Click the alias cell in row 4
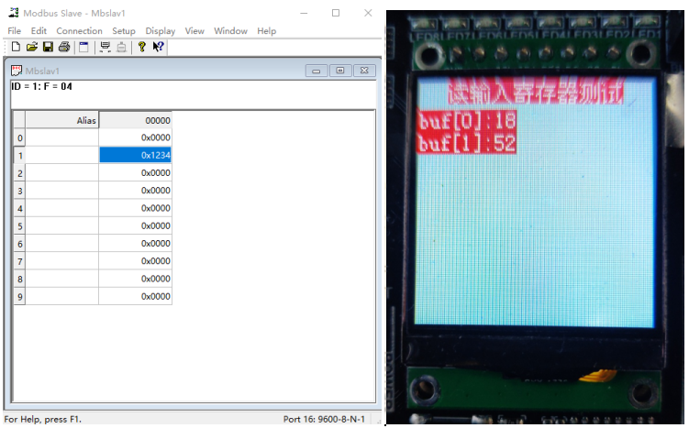The height and width of the screenshot is (428, 689). tap(62, 208)
